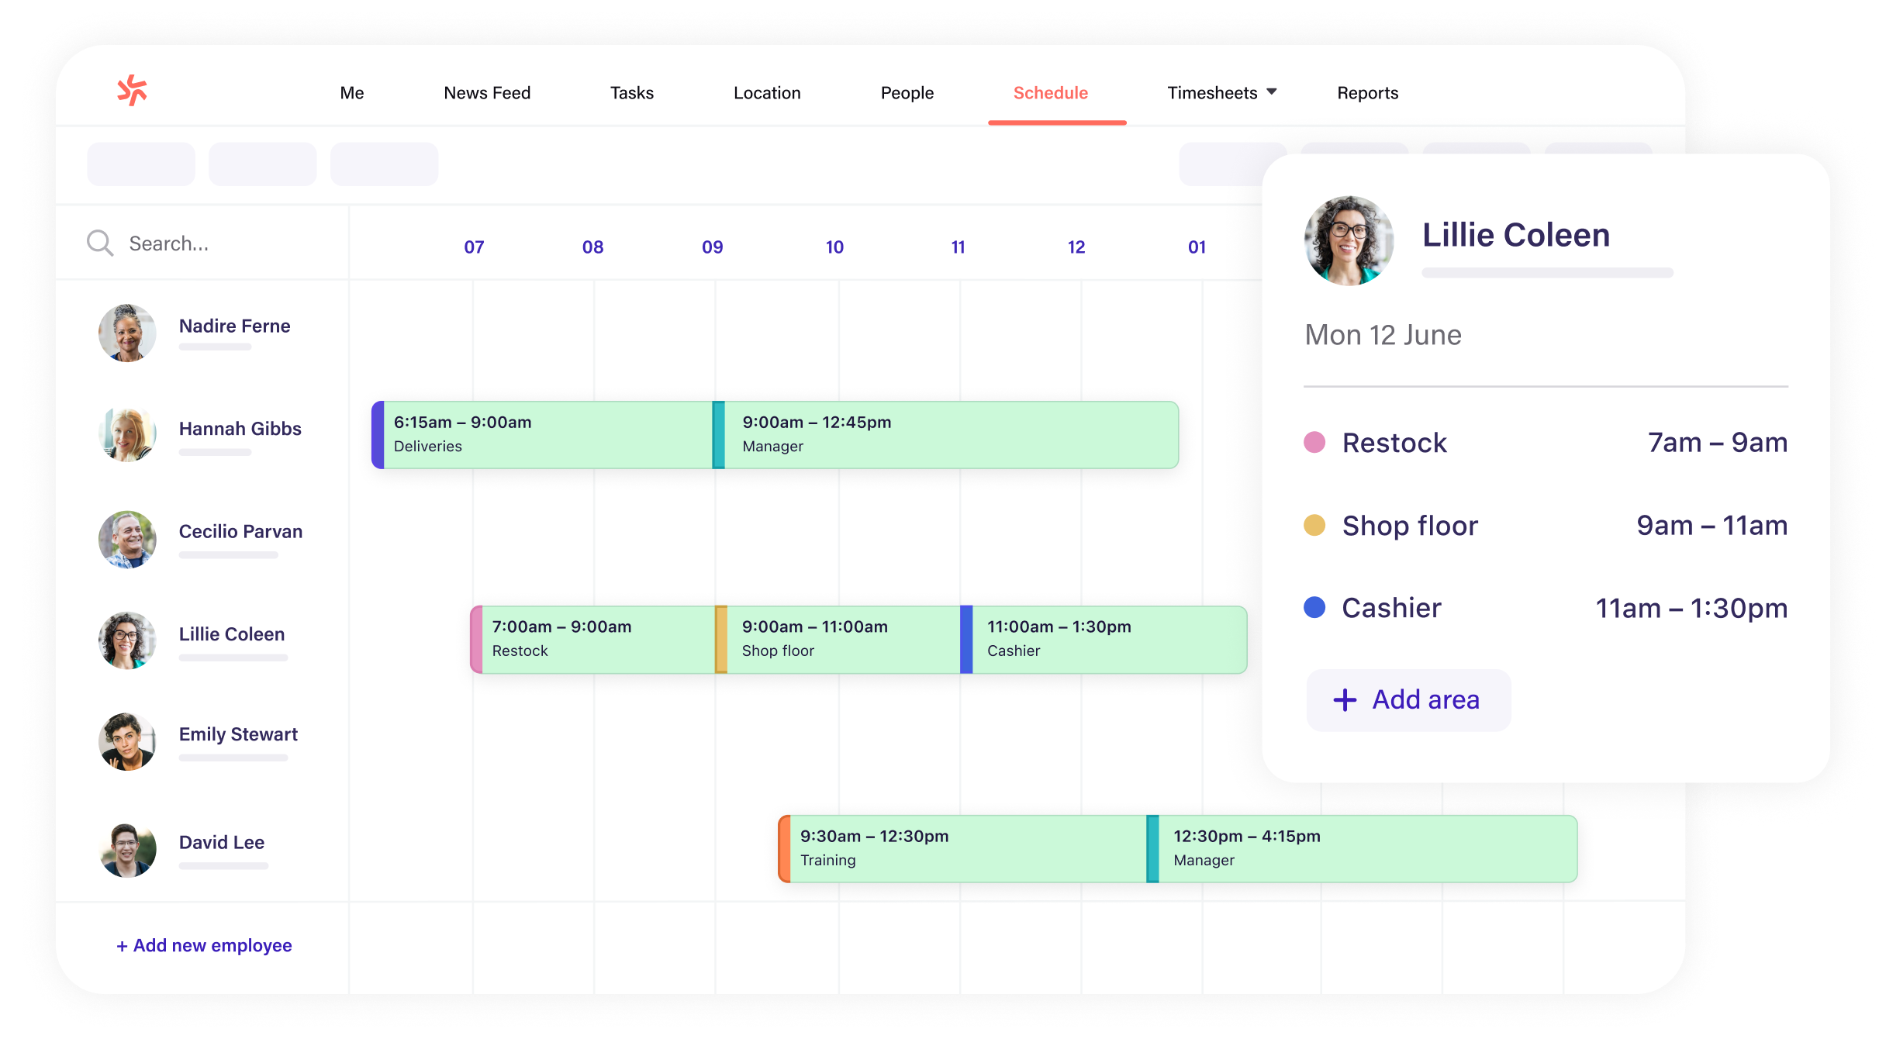This screenshot has height=1039, width=1886.
Task: Click Emily Stewart's avatar
Action: [x=127, y=741]
